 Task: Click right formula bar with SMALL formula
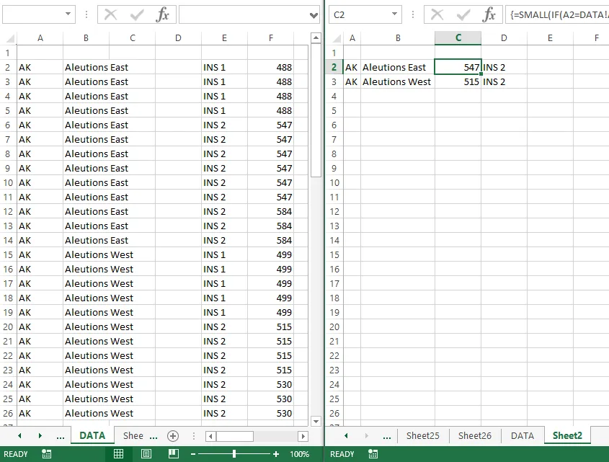tap(558, 14)
